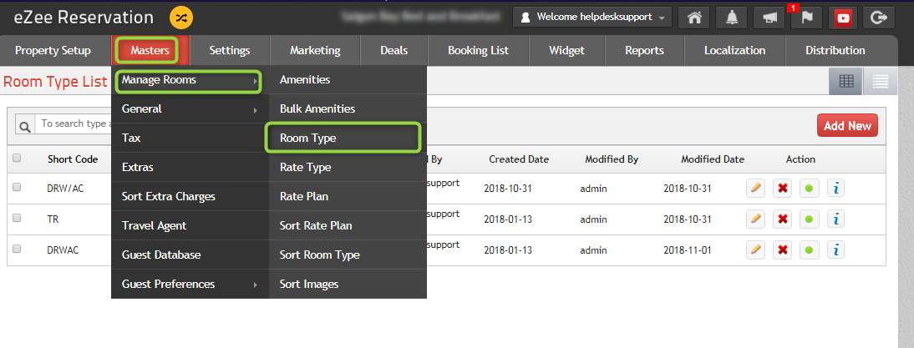Select Sort Extra Charges menu item
914x348 pixels.
click(x=190, y=196)
